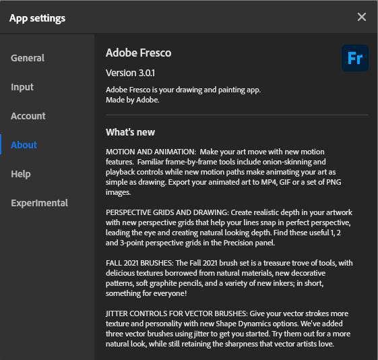Open the Experimental settings tab
This screenshot has height=360, width=378.
click(39, 203)
